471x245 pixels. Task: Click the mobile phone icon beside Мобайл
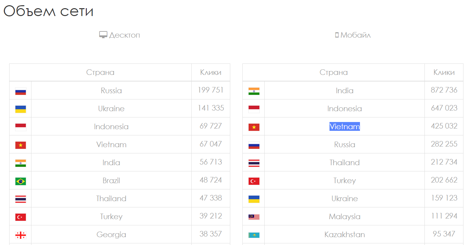tap(337, 35)
